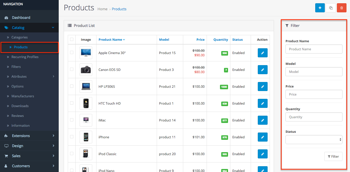
Task: Open the iMac thumbnail image
Action: [86, 120]
